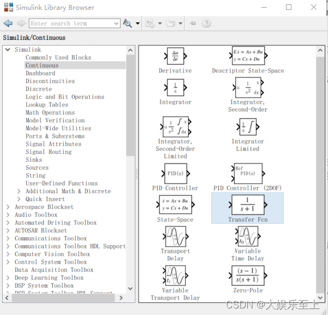Click the Simulink logo in title bar
The height and width of the screenshot is (315, 328).
pyautogui.click(x=9, y=7)
